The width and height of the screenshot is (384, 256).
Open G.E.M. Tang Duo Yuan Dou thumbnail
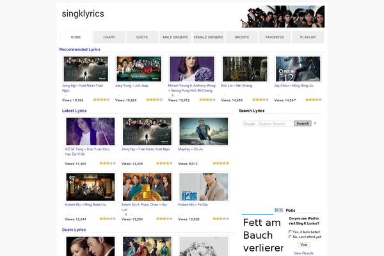tap(90, 132)
